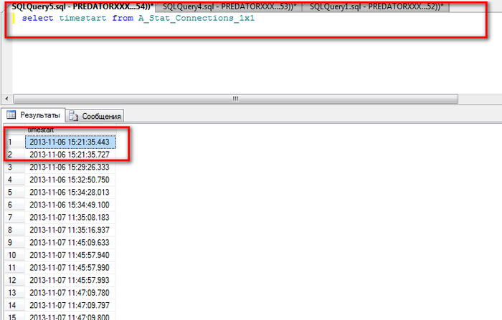Switch to the SQLQuery5.sql tab
Image resolution: width=502 pixels, height=320 pixels.
75,6
